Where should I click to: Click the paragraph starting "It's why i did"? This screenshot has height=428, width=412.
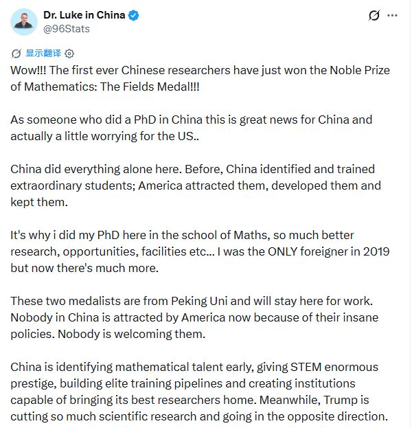[x=200, y=251]
